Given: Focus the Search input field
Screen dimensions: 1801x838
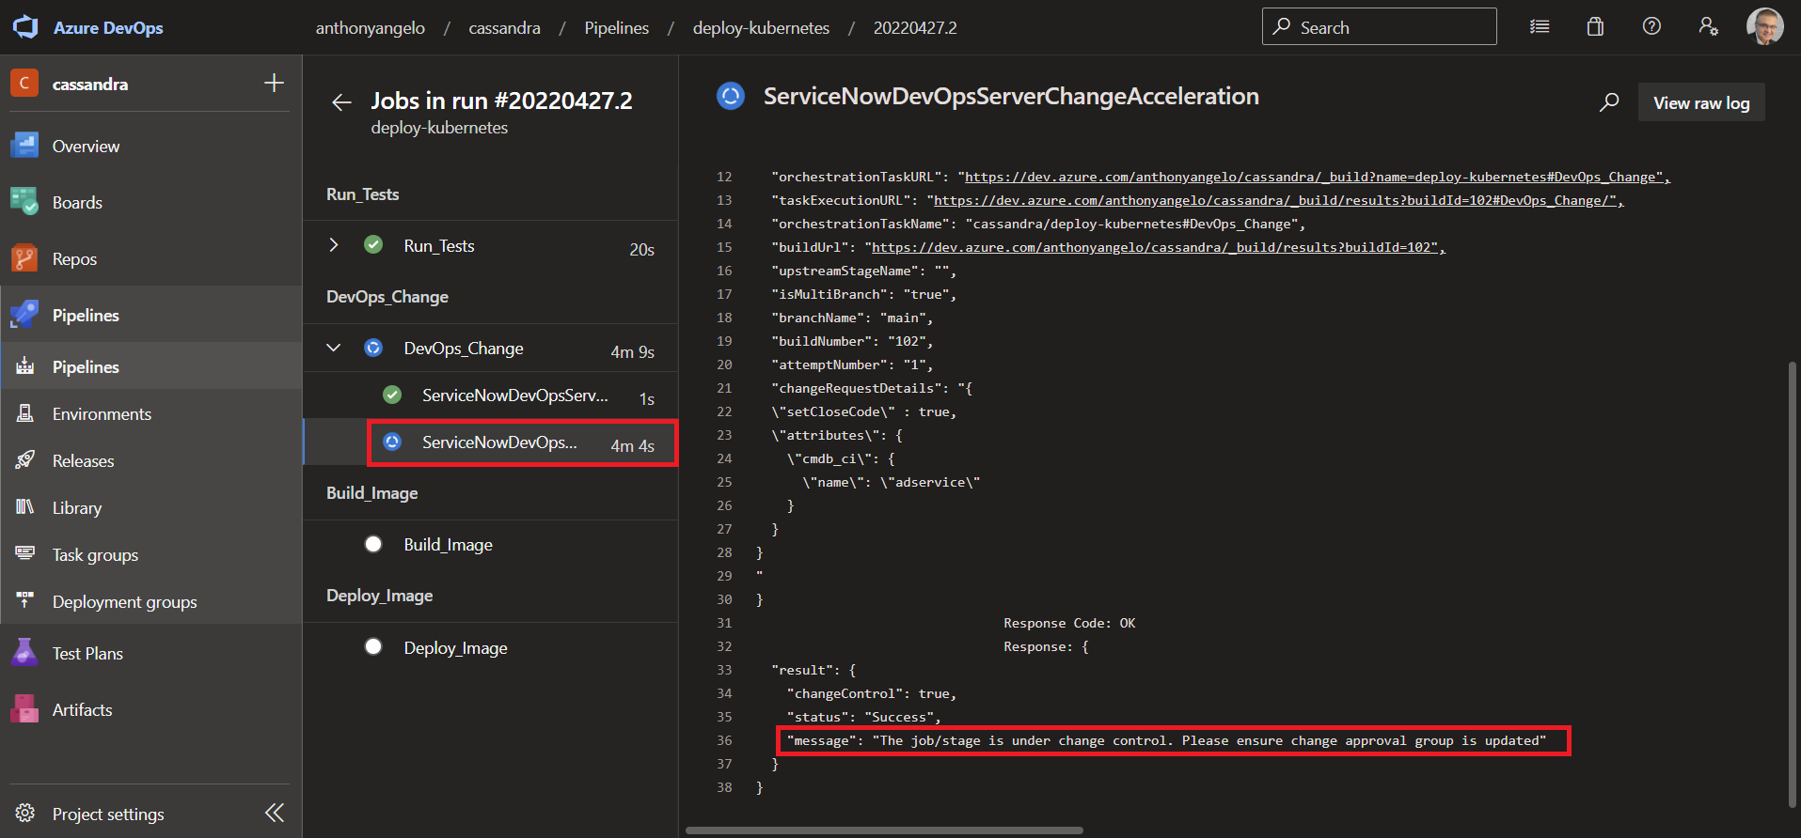Looking at the screenshot, I should point(1379,27).
